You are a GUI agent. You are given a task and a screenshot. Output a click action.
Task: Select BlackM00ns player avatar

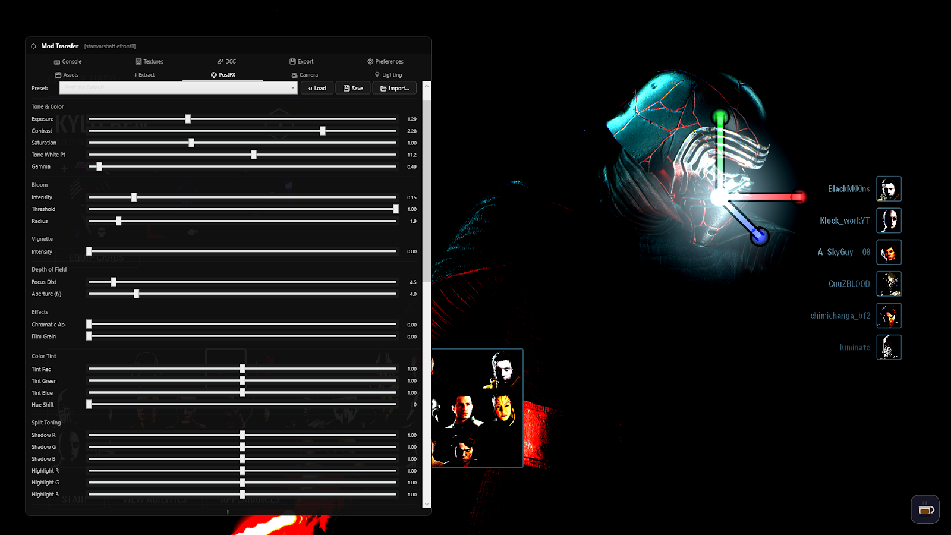pos(889,188)
